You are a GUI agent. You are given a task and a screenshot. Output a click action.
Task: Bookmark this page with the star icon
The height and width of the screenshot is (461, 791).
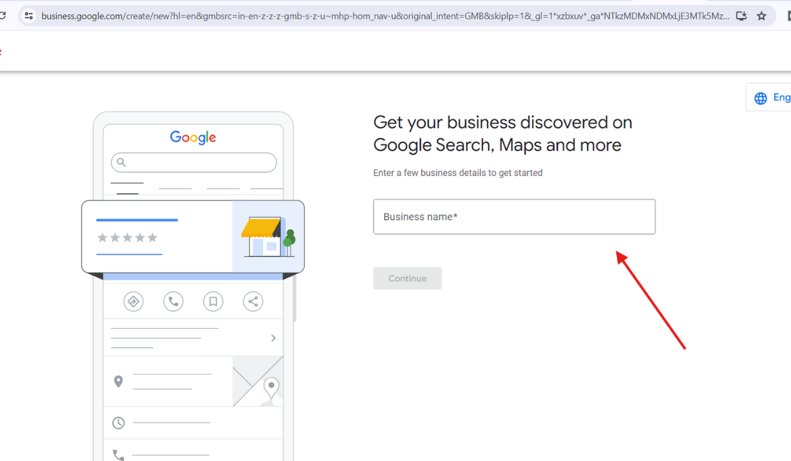761,16
